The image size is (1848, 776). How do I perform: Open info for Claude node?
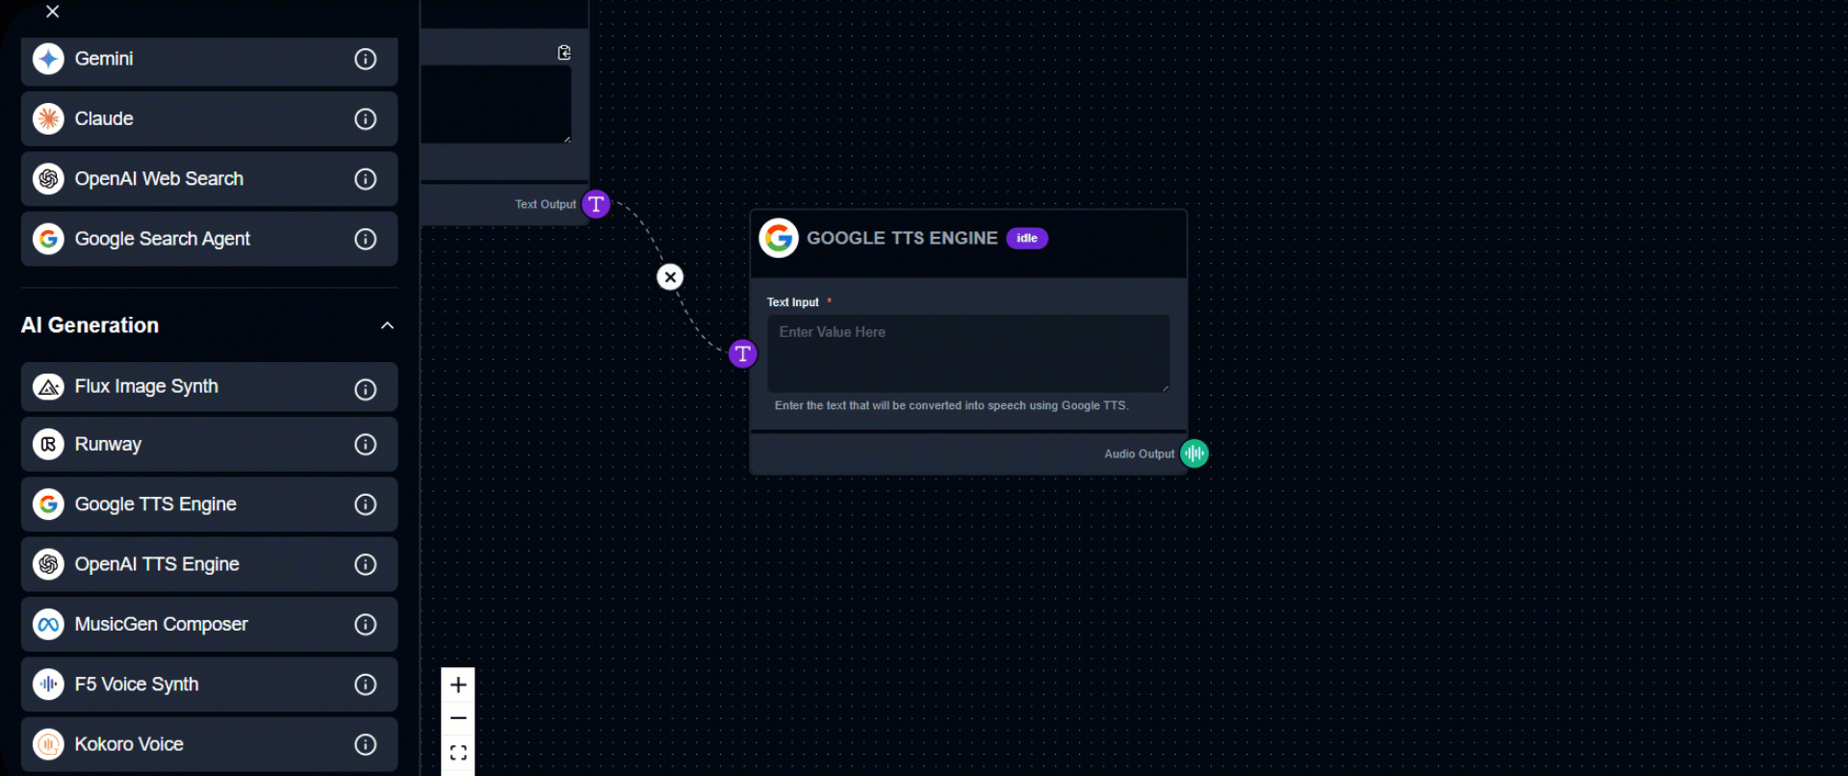tap(365, 119)
